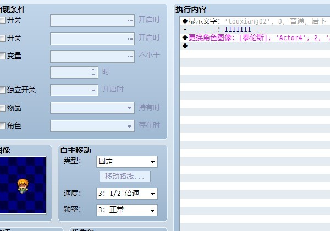Screen dimensions: 330x231
Task: Open second 开关 selector ellipsis field
Action: pyautogui.click(x=92, y=38)
